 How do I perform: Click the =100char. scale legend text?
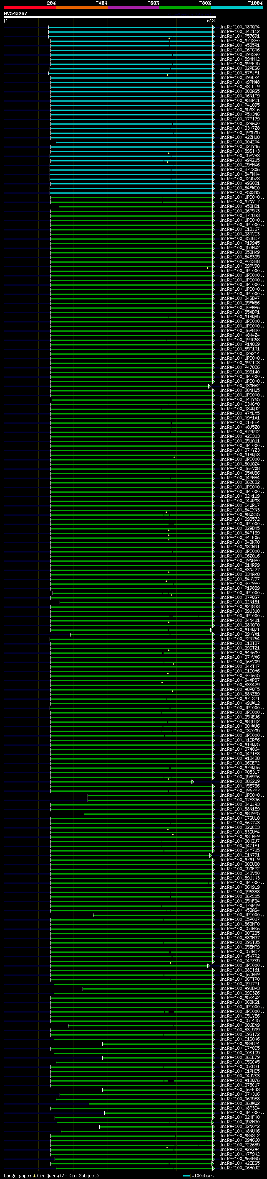point(202,1175)
